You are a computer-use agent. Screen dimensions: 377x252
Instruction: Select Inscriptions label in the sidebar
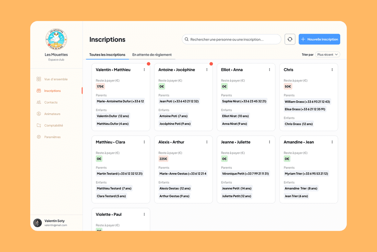pyautogui.click(x=52, y=91)
